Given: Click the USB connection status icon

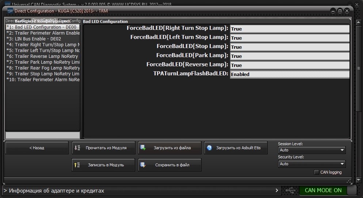Looking at the screenshot, I should (291, 190).
